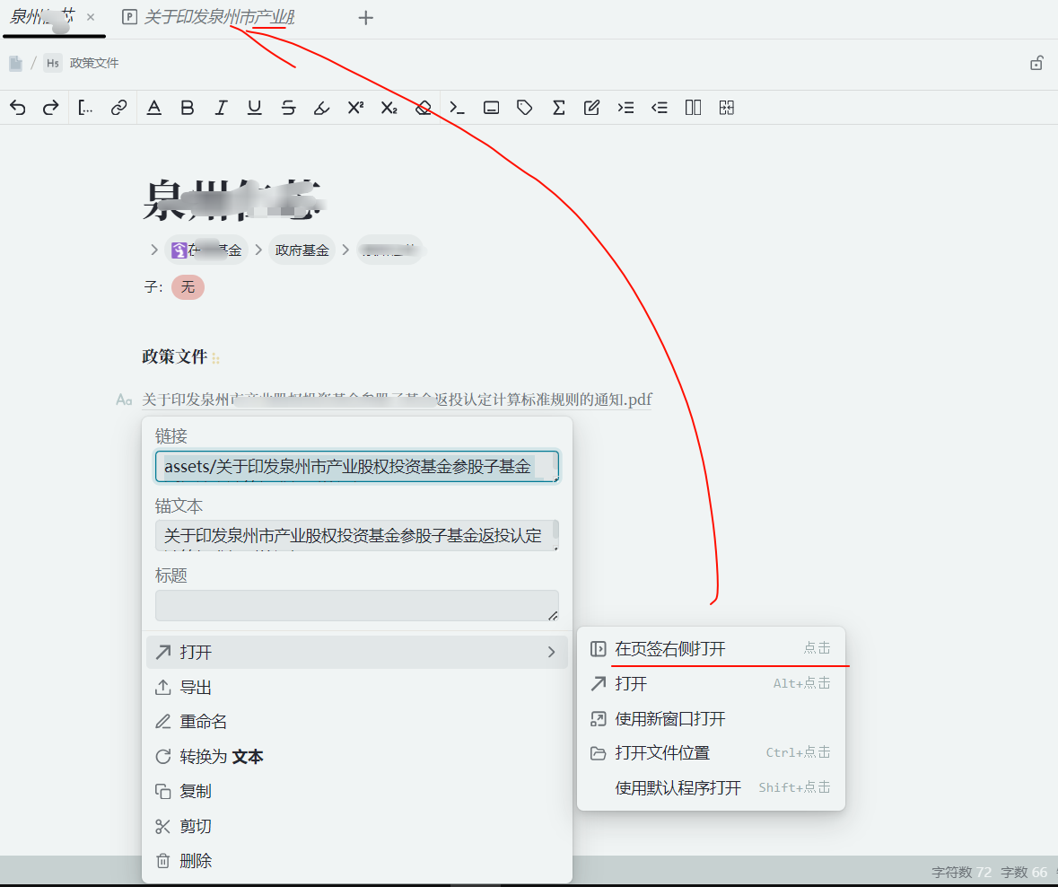Click the hyperlink chain icon in the toolbar

118,108
